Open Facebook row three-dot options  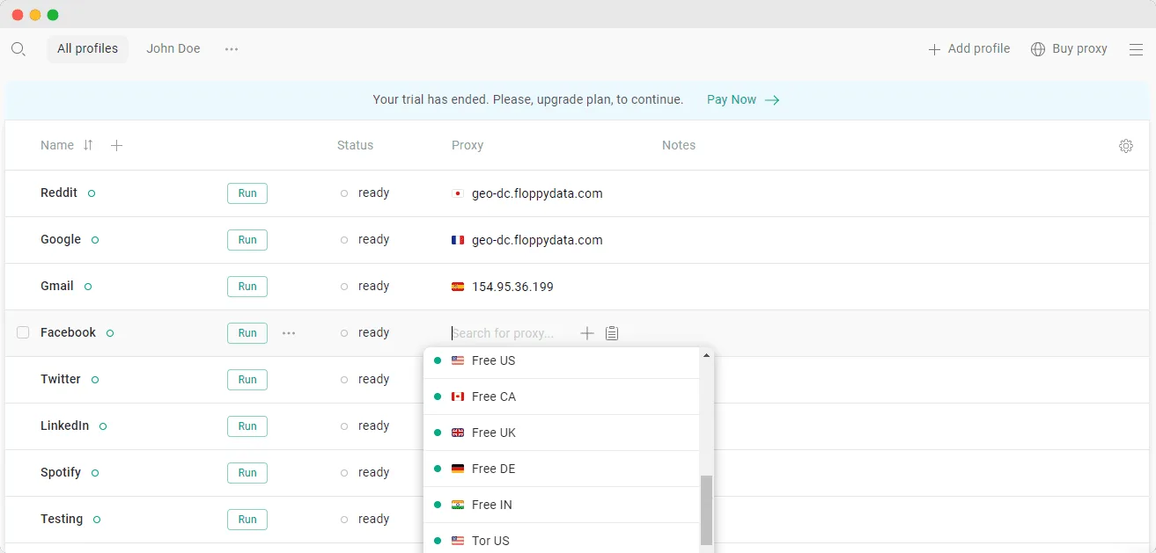[289, 333]
